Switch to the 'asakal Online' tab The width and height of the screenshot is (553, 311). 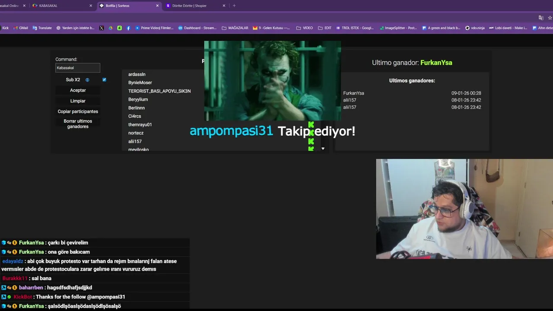14,6
